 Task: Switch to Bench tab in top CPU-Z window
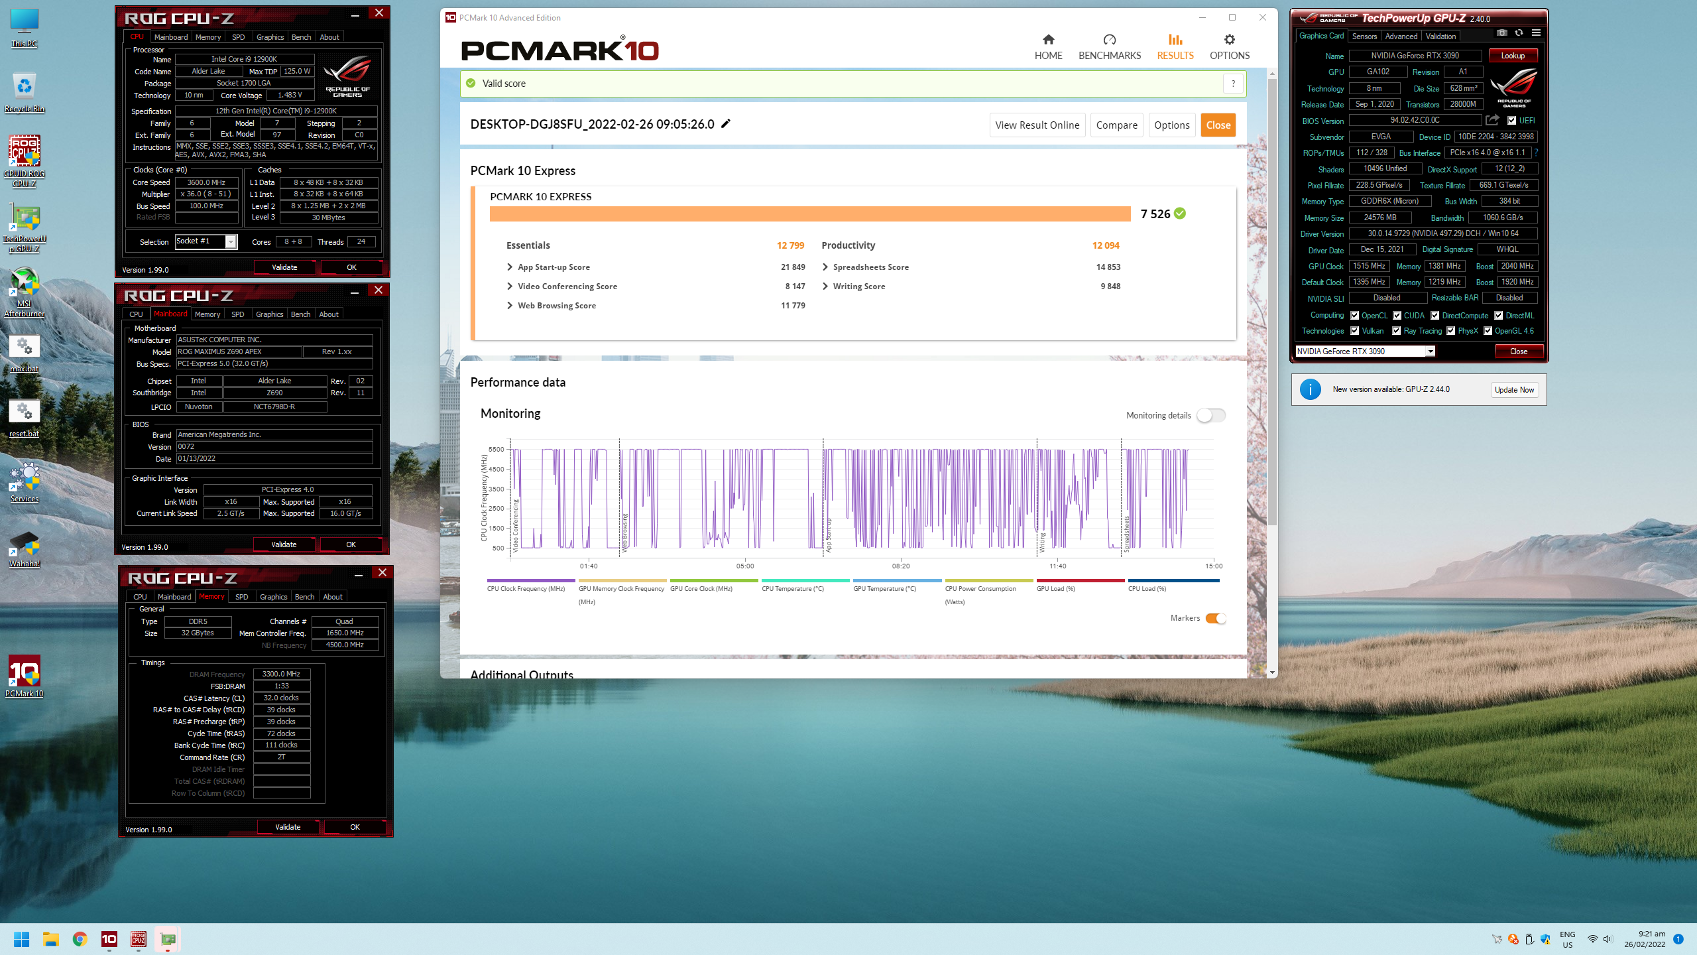tap(301, 37)
